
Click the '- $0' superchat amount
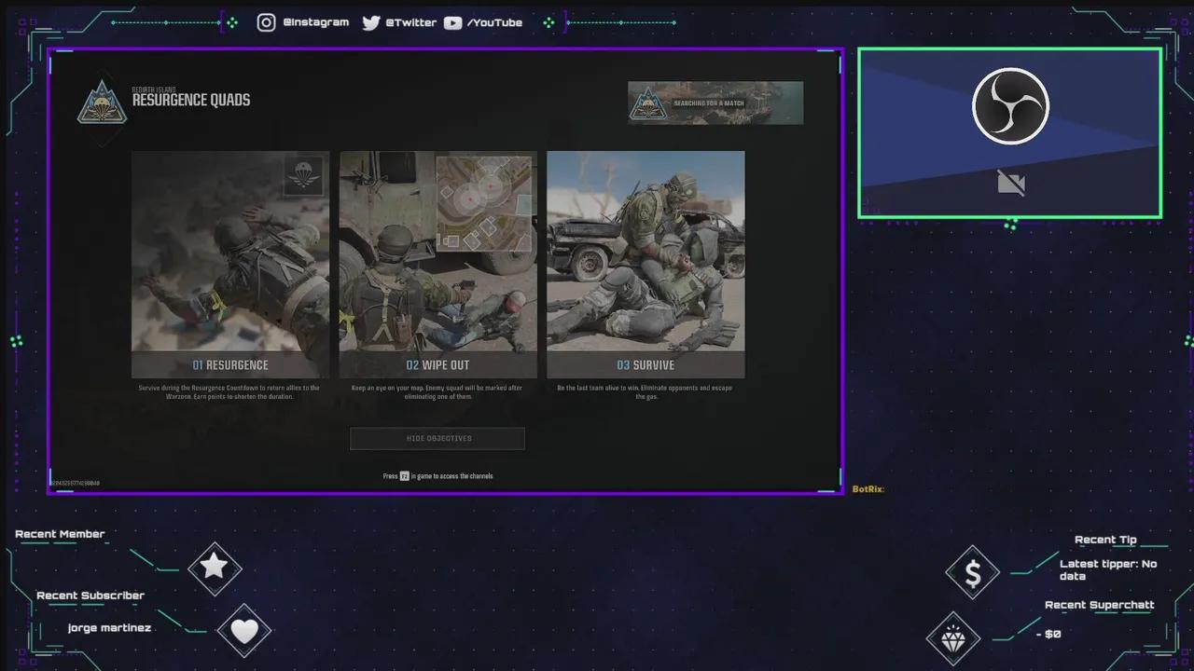(1048, 634)
